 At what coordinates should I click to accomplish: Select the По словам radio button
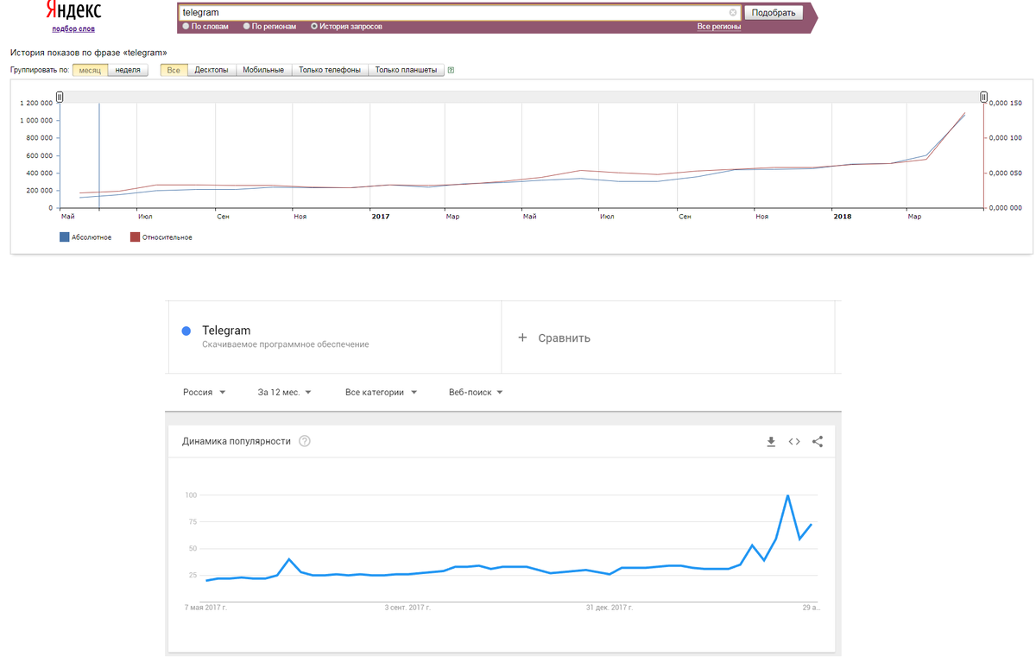coord(186,27)
